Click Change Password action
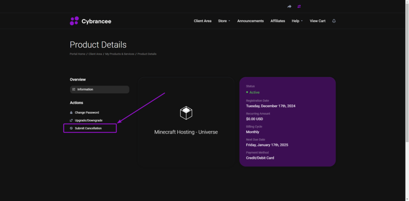This screenshot has height=201, width=409. pyautogui.click(x=87, y=113)
